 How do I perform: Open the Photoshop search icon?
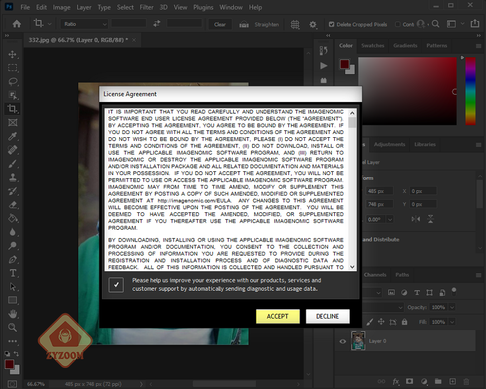point(435,24)
